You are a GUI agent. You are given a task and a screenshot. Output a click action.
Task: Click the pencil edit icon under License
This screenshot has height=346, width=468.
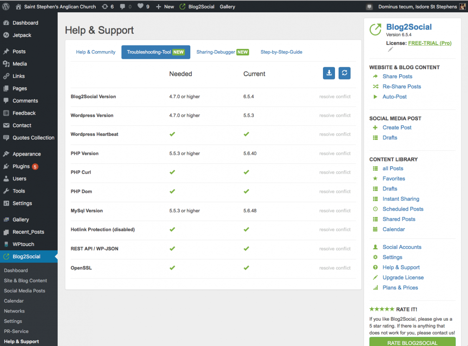pos(391,49)
